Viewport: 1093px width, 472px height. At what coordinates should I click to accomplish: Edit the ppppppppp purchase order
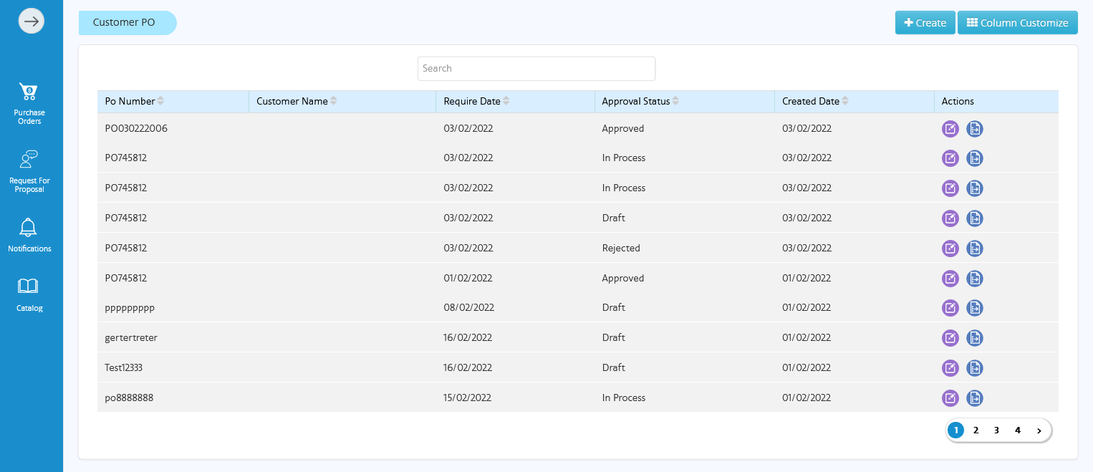(x=950, y=308)
